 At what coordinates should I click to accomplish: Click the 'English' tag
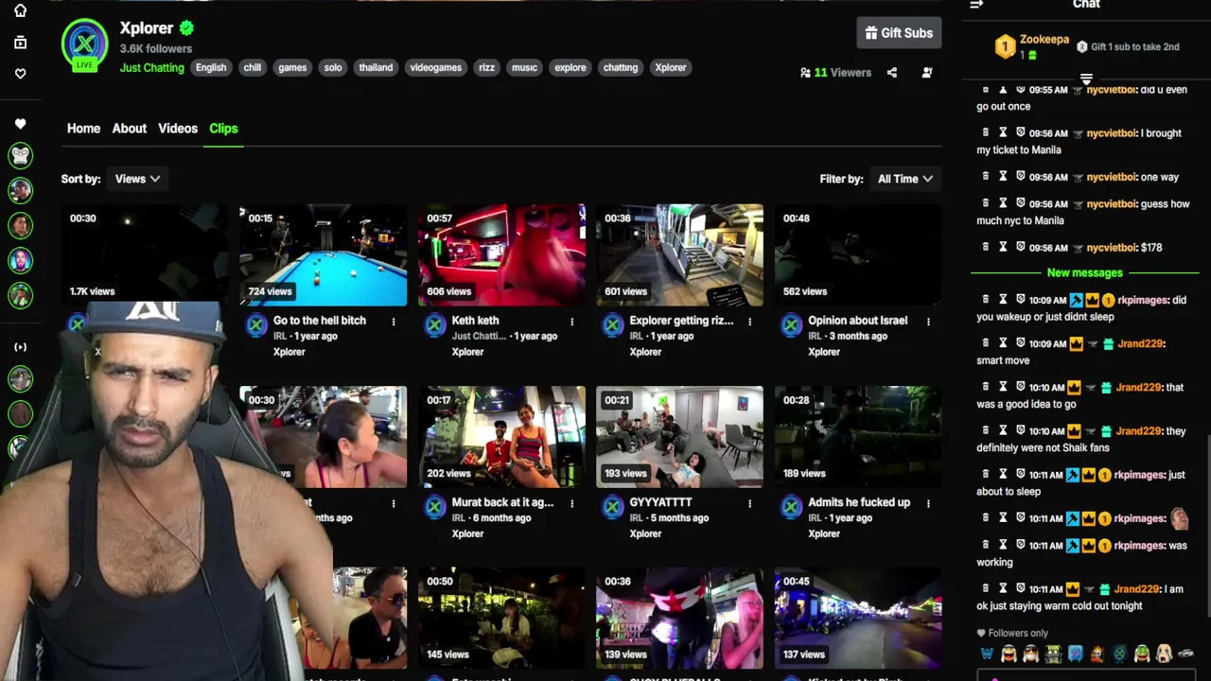211,68
